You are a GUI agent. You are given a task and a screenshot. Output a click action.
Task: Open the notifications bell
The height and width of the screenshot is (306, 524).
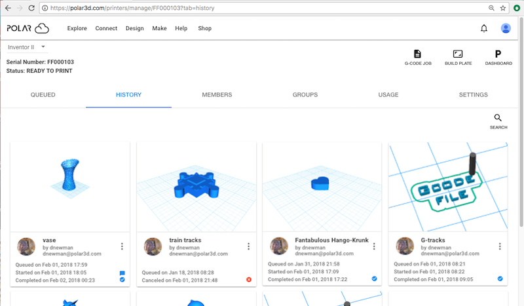tap(484, 28)
